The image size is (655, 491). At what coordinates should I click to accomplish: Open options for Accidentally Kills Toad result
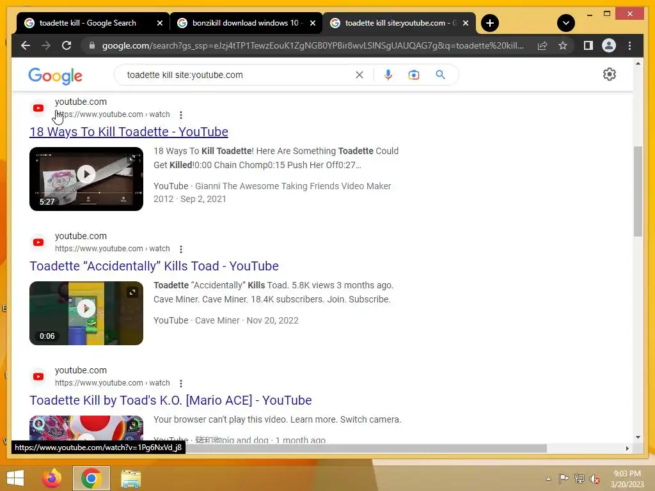tap(180, 249)
